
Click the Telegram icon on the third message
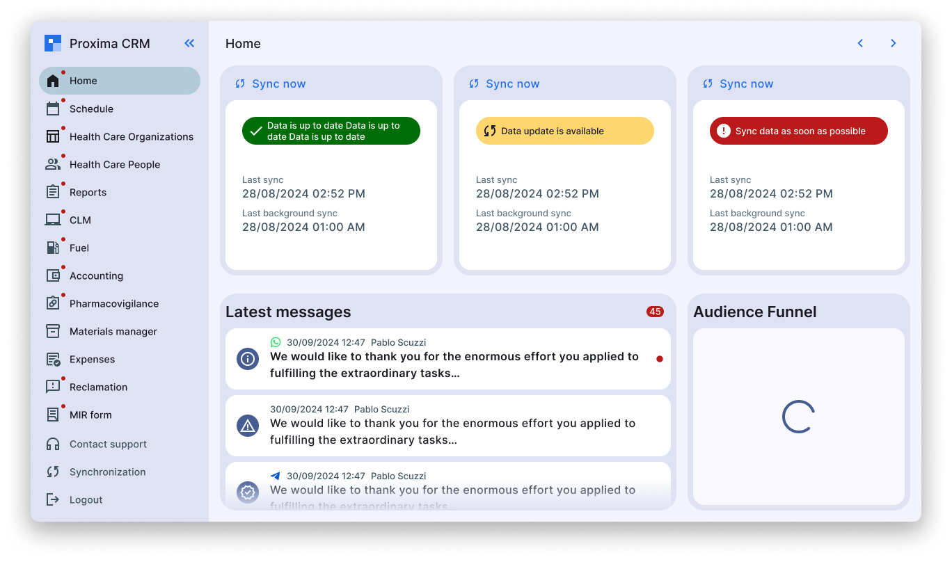coord(275,476)
